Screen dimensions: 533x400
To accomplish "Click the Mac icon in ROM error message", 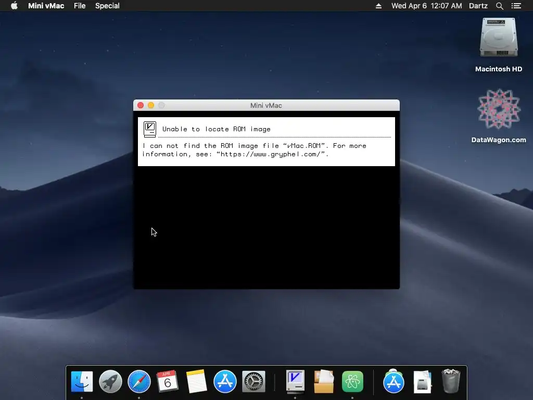I will click(x=149, y=129).
